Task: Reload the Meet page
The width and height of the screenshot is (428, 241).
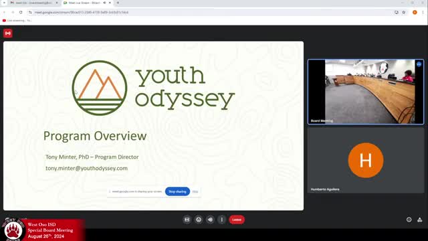Action: 21,12
